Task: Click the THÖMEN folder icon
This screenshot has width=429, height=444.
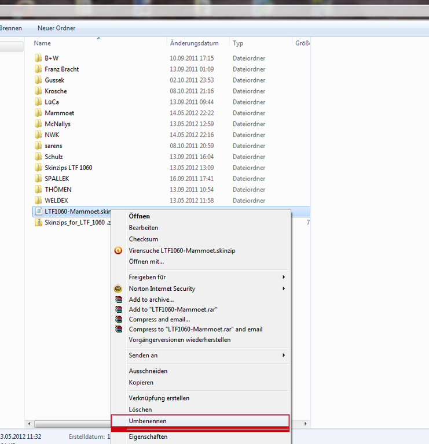Action: tap(38, 190)
